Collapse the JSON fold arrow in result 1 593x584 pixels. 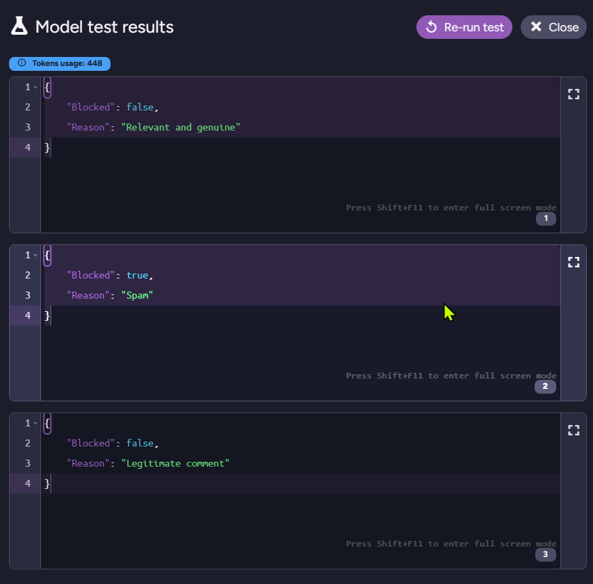(35, 87)
